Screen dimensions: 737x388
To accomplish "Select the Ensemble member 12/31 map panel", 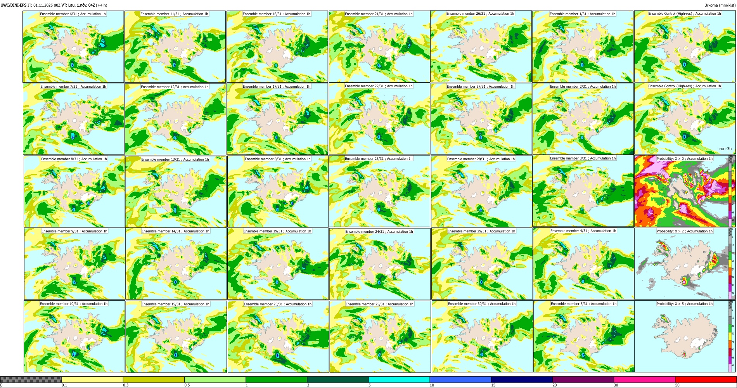I will (175, 119).
